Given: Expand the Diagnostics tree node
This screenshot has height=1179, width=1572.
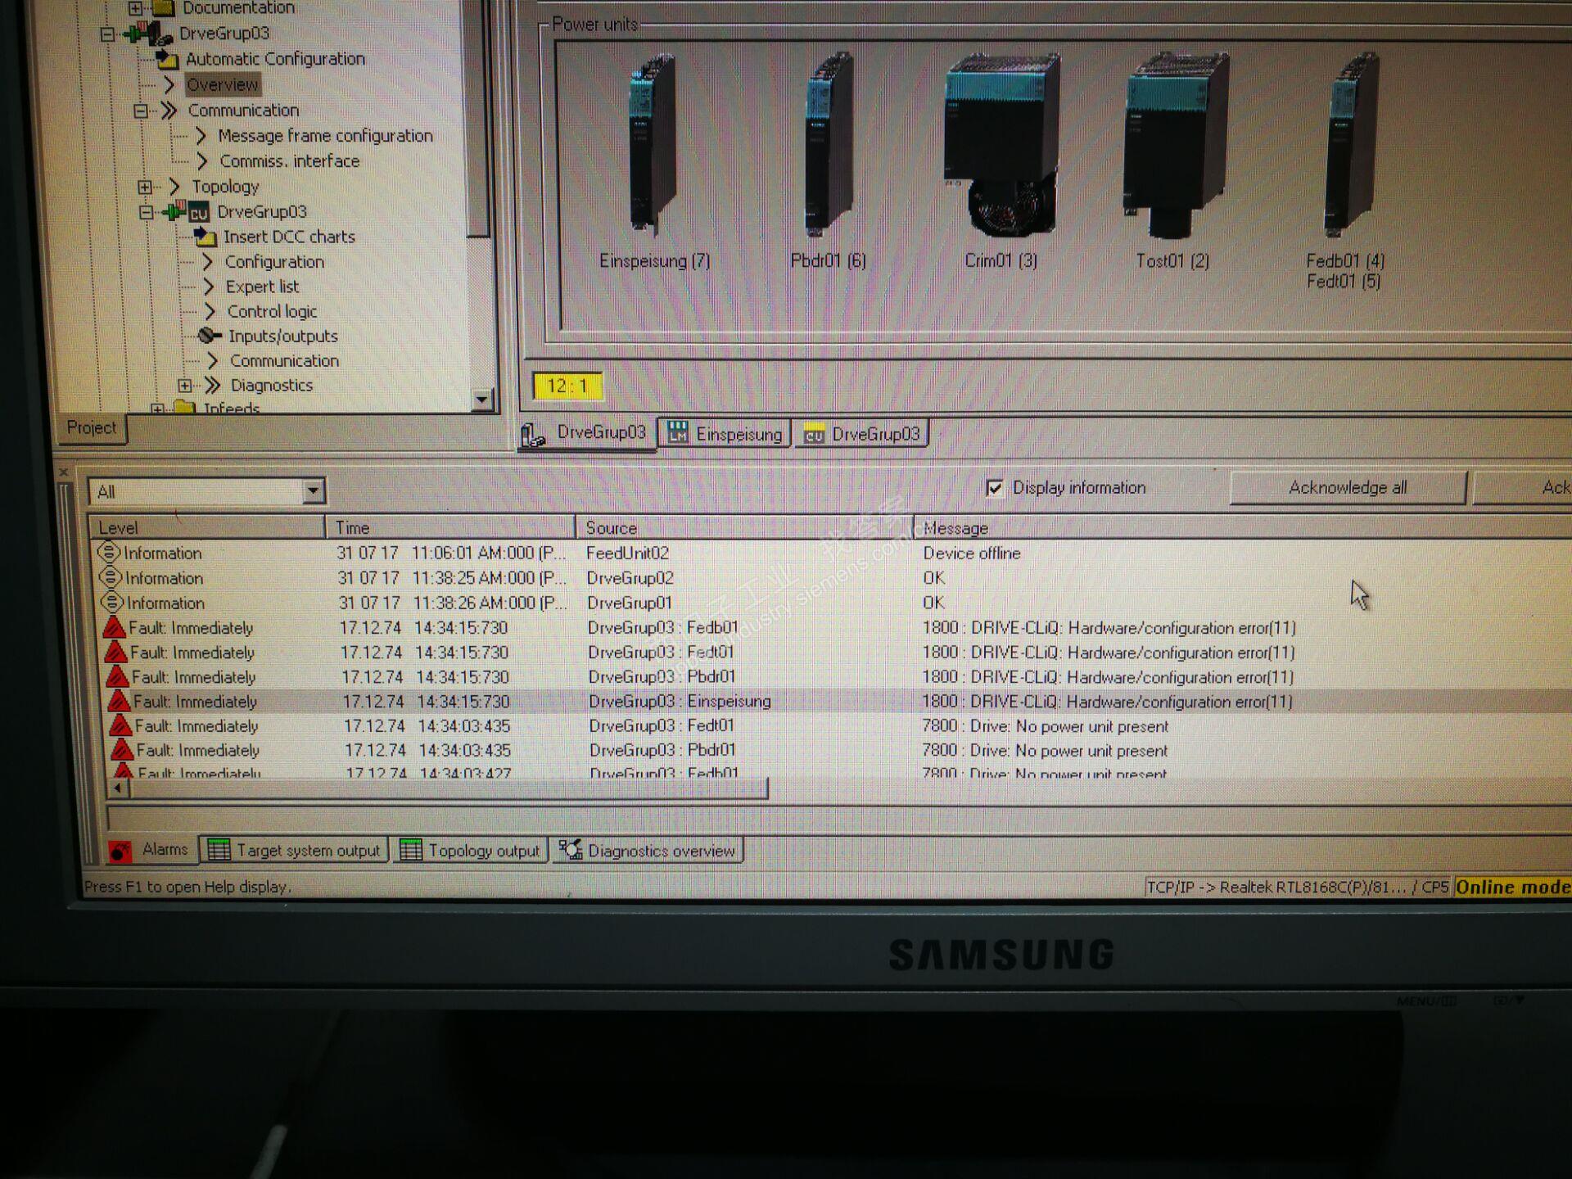Looking at the screenshot, I should tap(185, 385).
